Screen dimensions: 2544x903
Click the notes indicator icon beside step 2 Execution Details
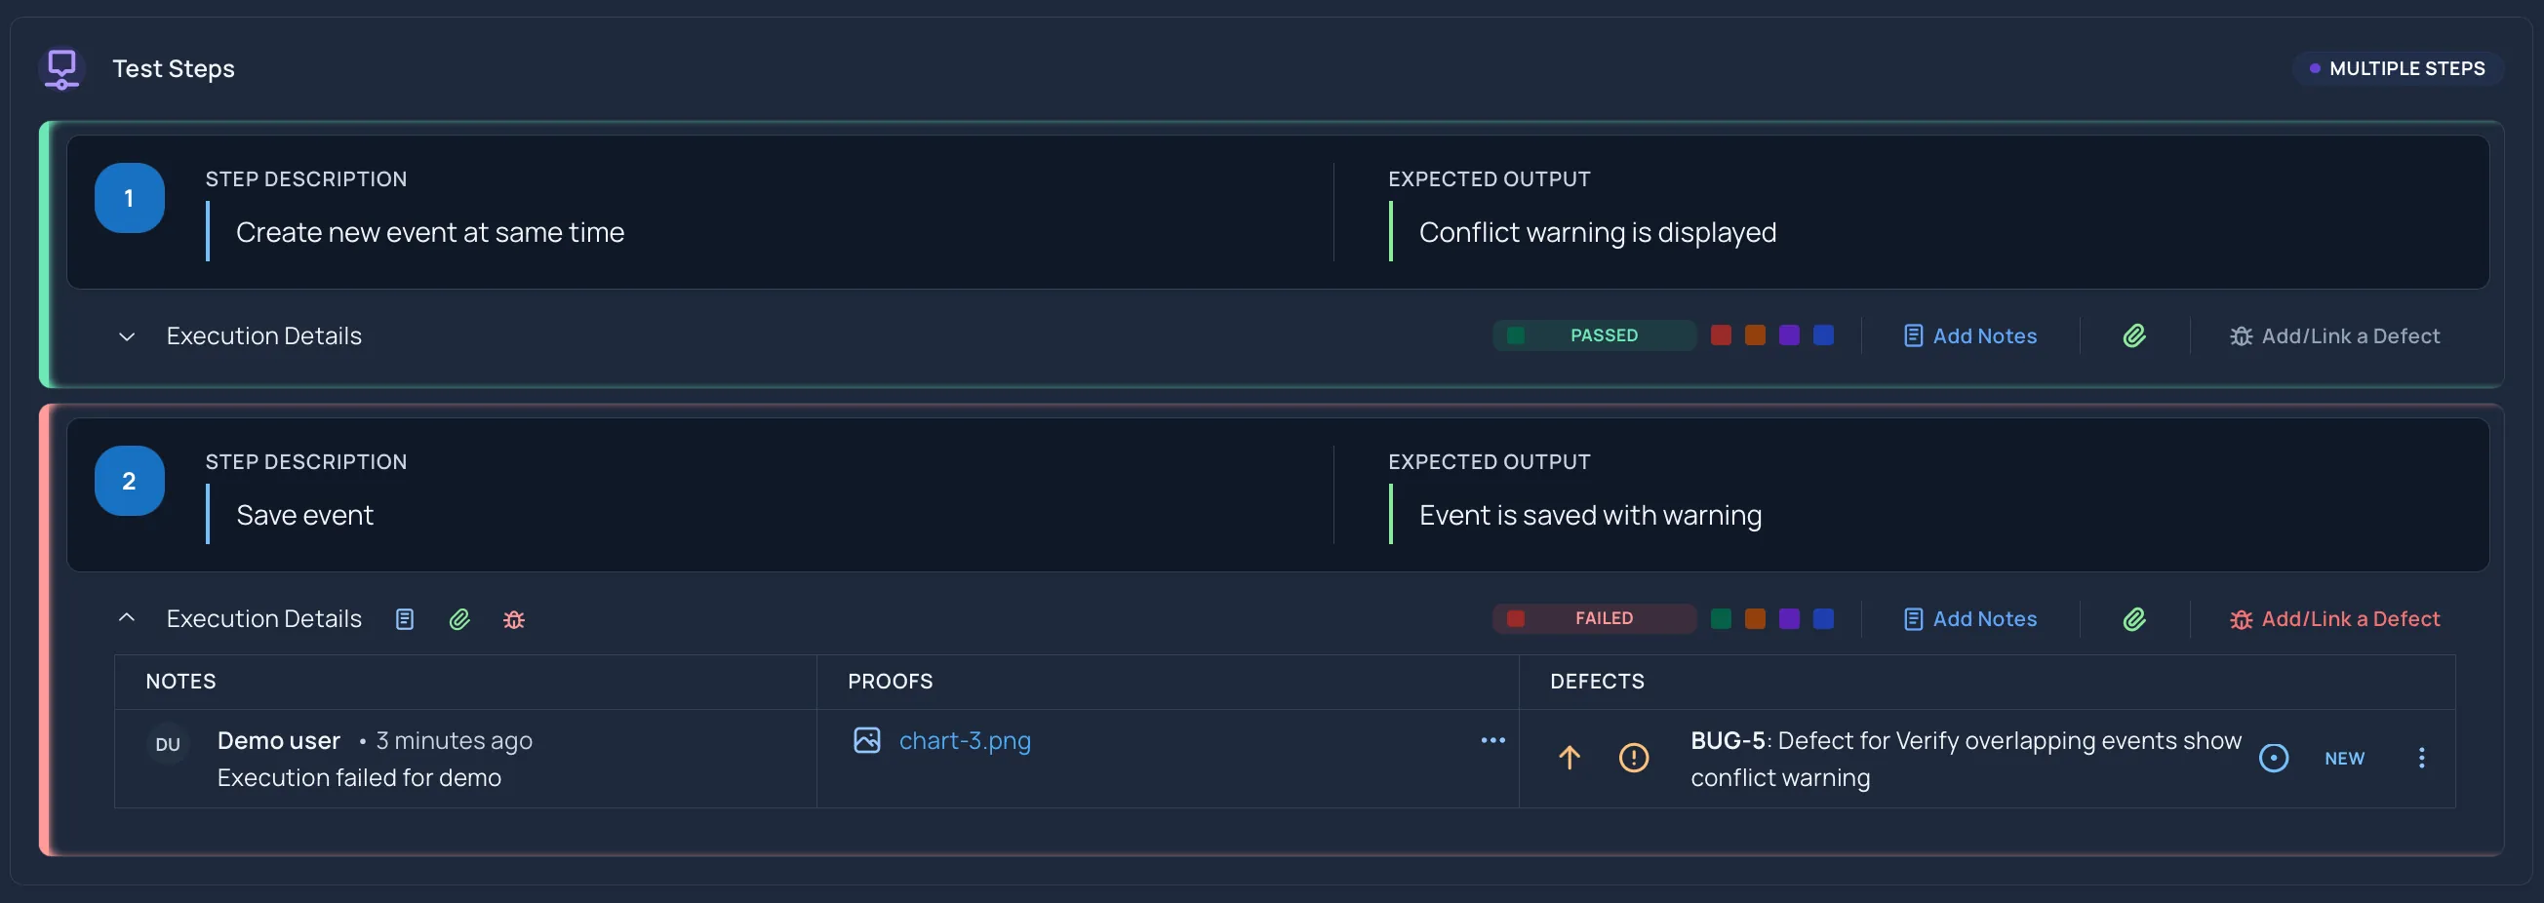coord(405,619)
